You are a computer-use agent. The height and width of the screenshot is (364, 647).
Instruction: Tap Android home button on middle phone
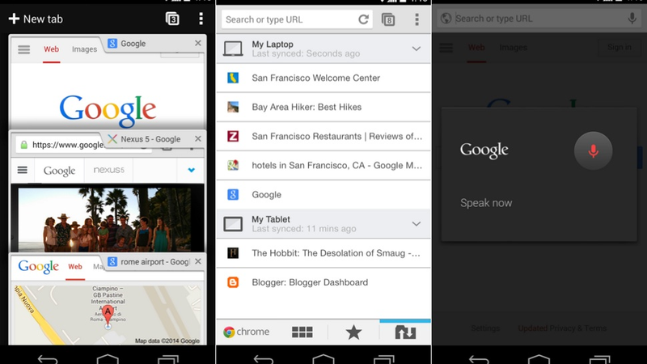323,358
